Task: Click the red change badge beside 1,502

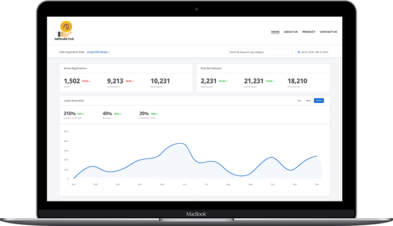Action: tap(86, 81)
